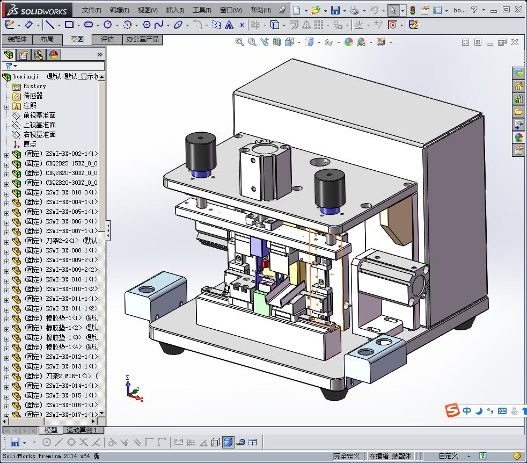The height and width of the screenshot is (463, 527).
Task: Select 前视基准面 in the feature tree
Action: [39, 115]
